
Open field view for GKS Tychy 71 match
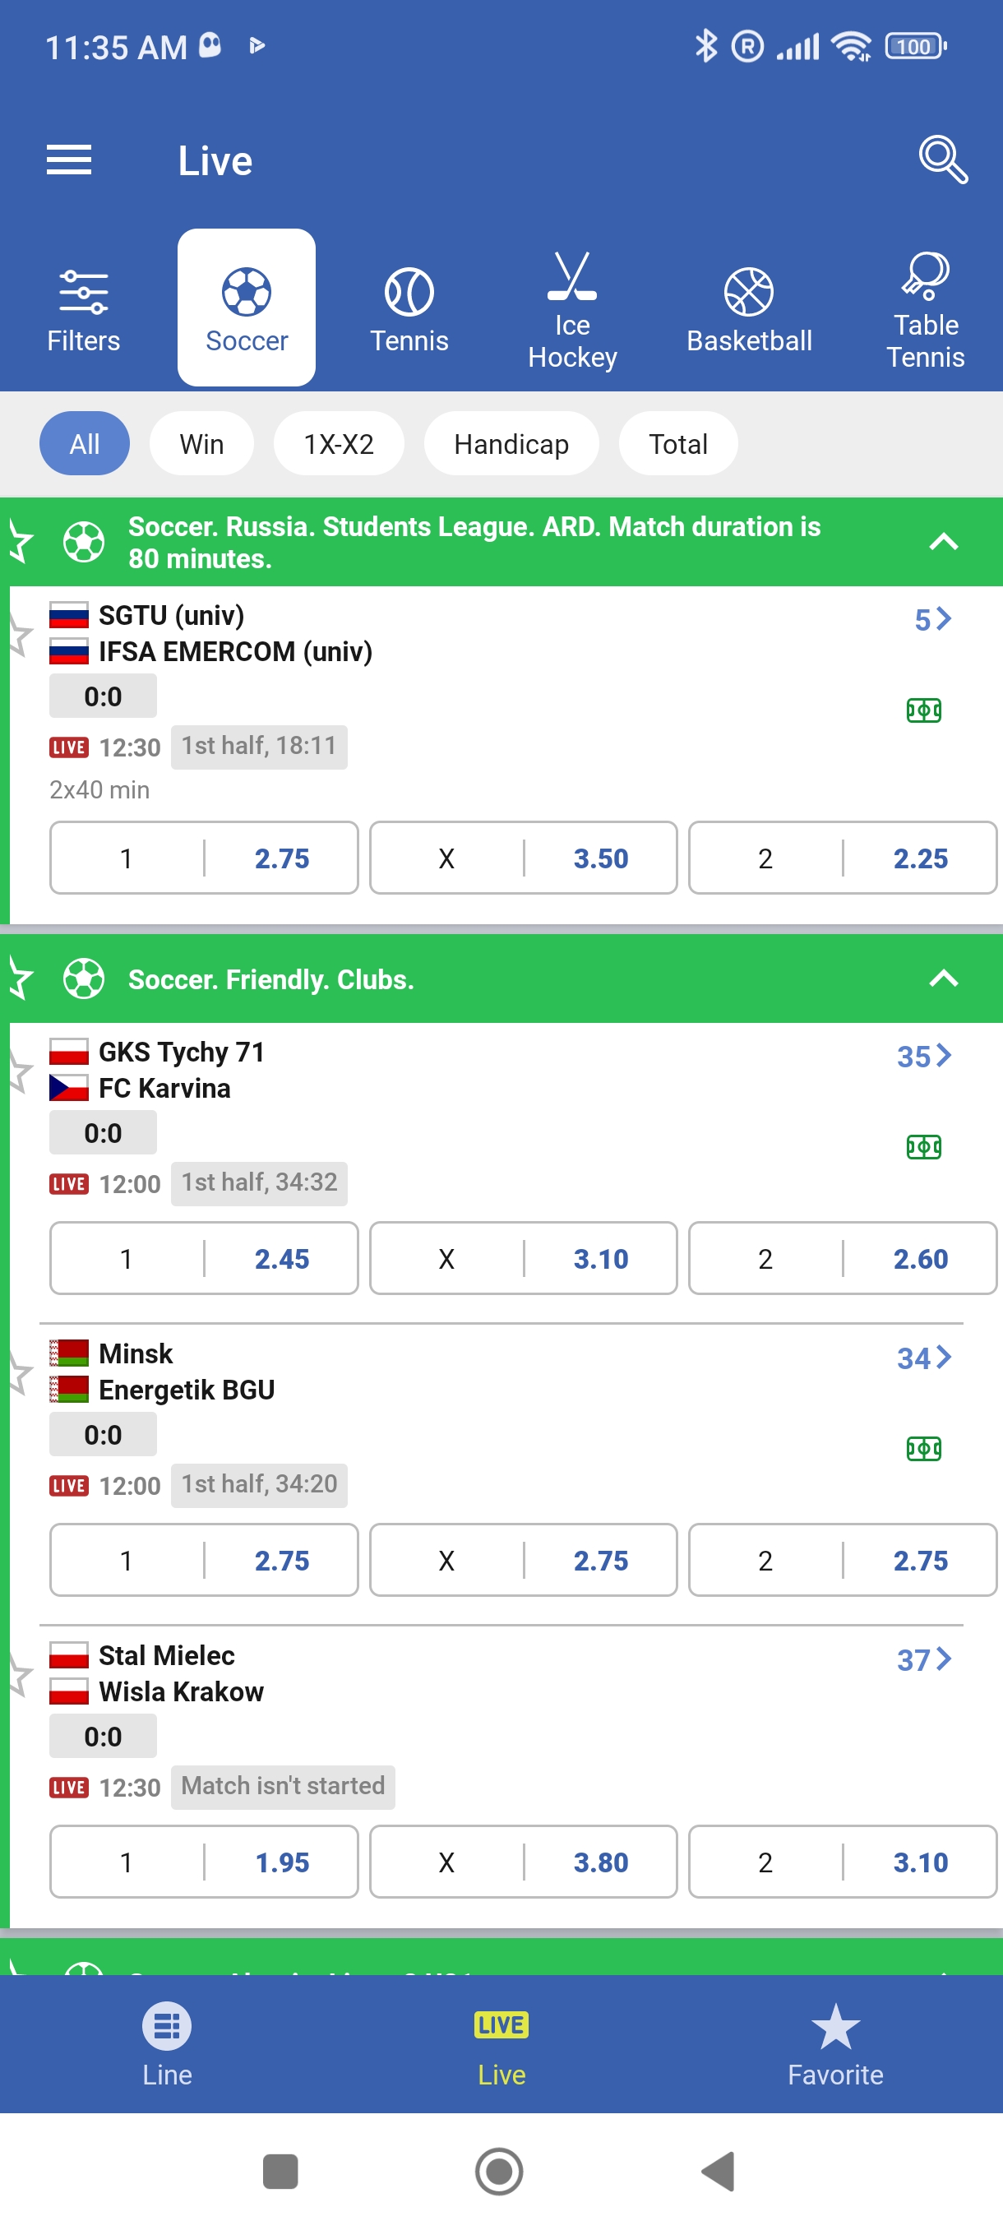923,1147
